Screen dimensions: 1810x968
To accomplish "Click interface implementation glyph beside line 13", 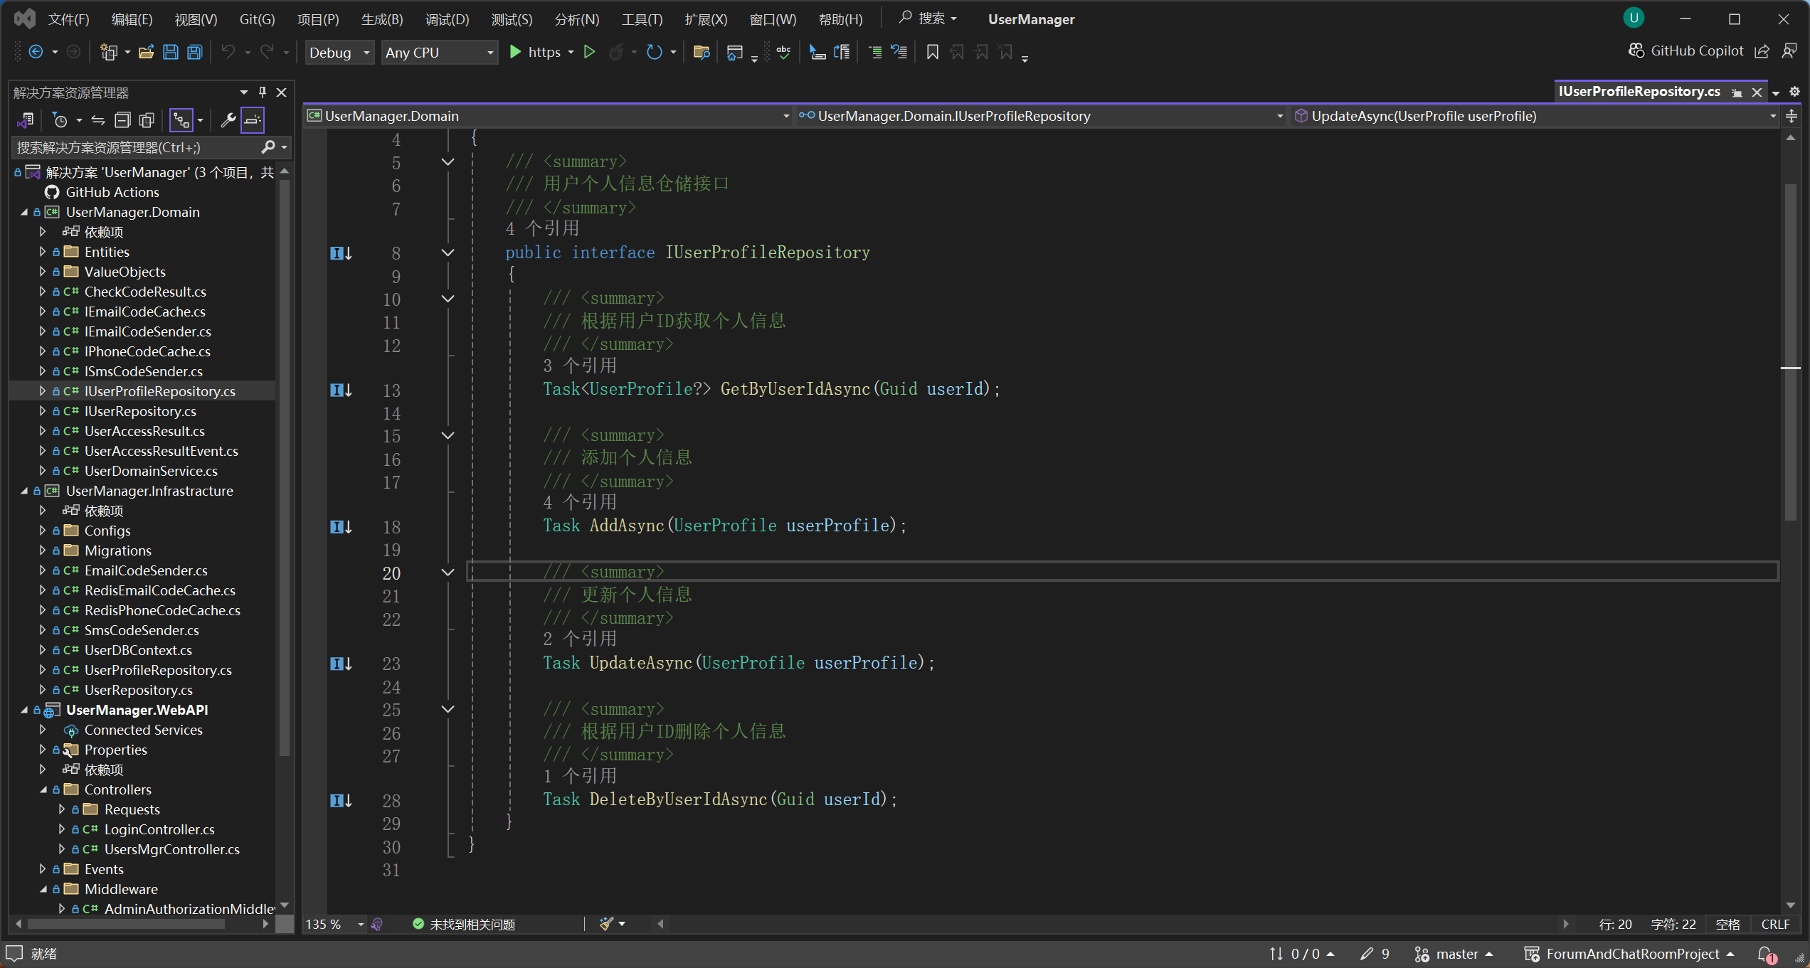I will [x=341, y=390].
